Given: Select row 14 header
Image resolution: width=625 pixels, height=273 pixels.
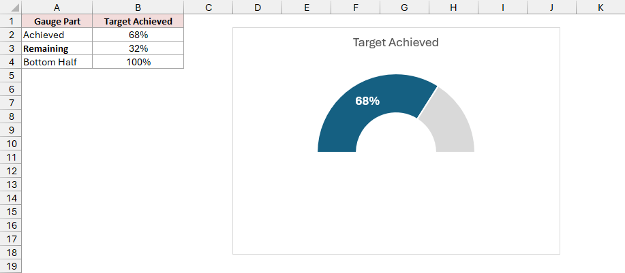Looking at the screenshot, I should click(11, 198).
